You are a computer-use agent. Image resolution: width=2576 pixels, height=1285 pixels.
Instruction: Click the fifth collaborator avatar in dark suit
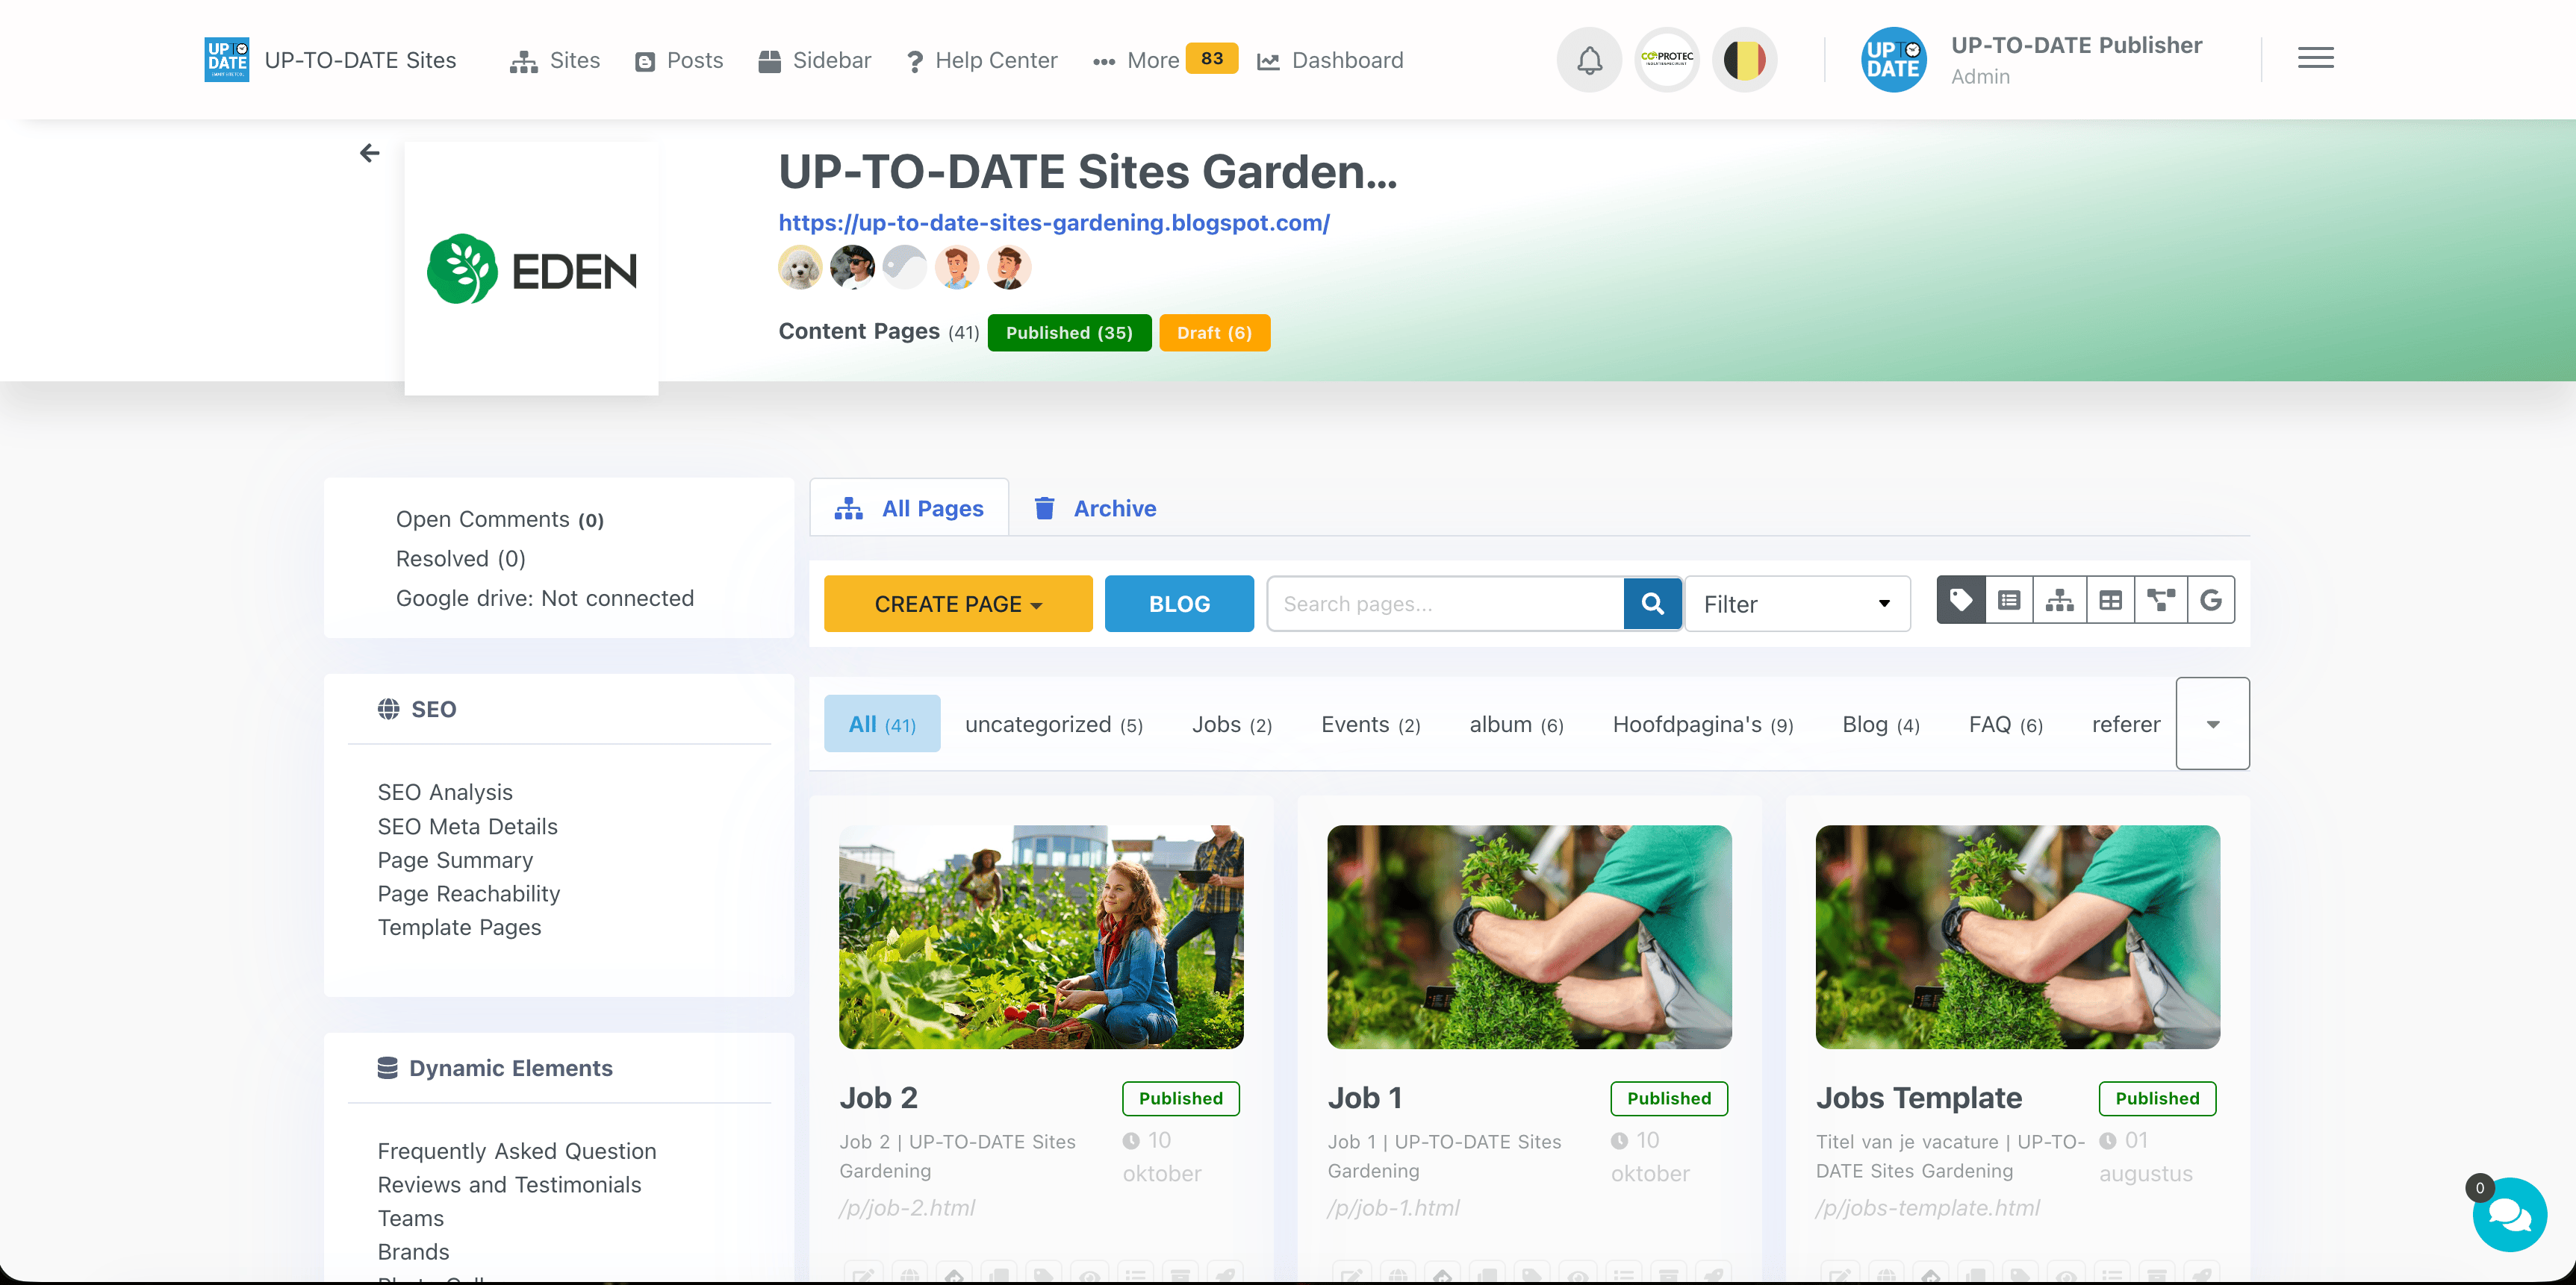[1008, 267]
